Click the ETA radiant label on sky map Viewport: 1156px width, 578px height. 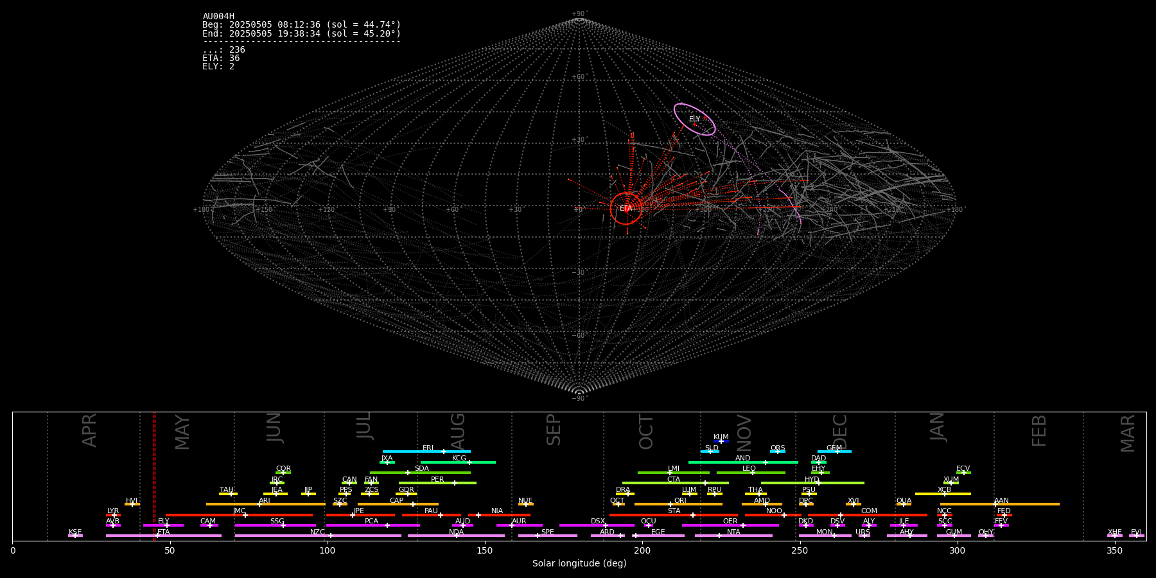click(x=626, y=209)
